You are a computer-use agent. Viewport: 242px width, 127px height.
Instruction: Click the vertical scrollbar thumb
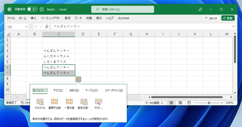235,49
